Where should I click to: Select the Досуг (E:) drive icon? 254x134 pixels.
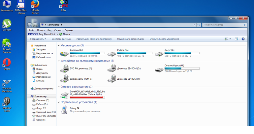pos(159,54)
